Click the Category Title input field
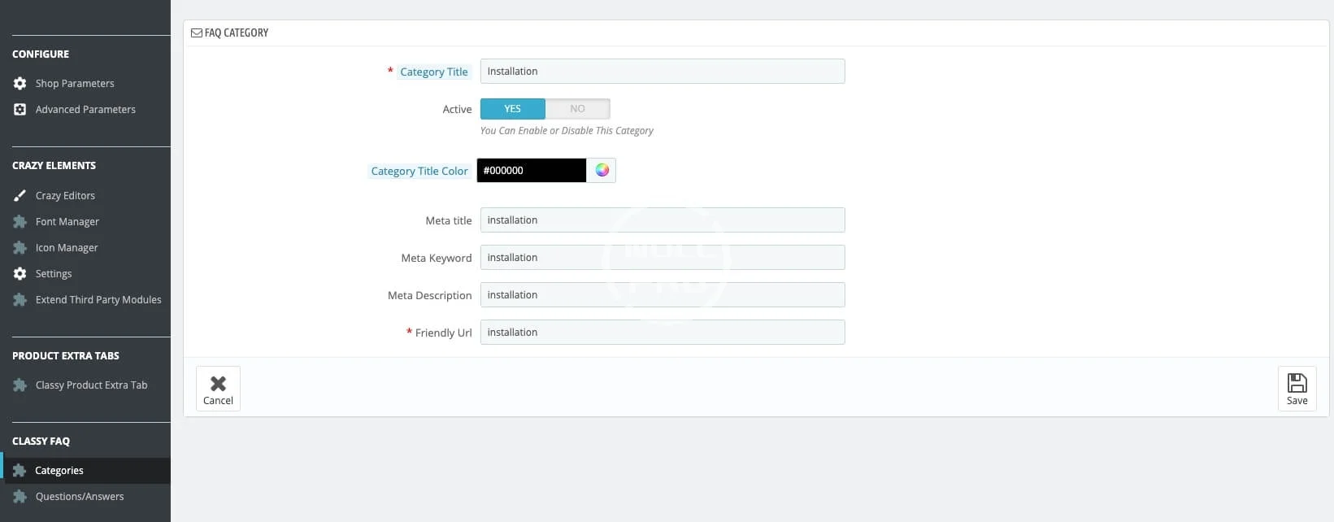Screen dimensions: 1334x522 pos(663,71)
